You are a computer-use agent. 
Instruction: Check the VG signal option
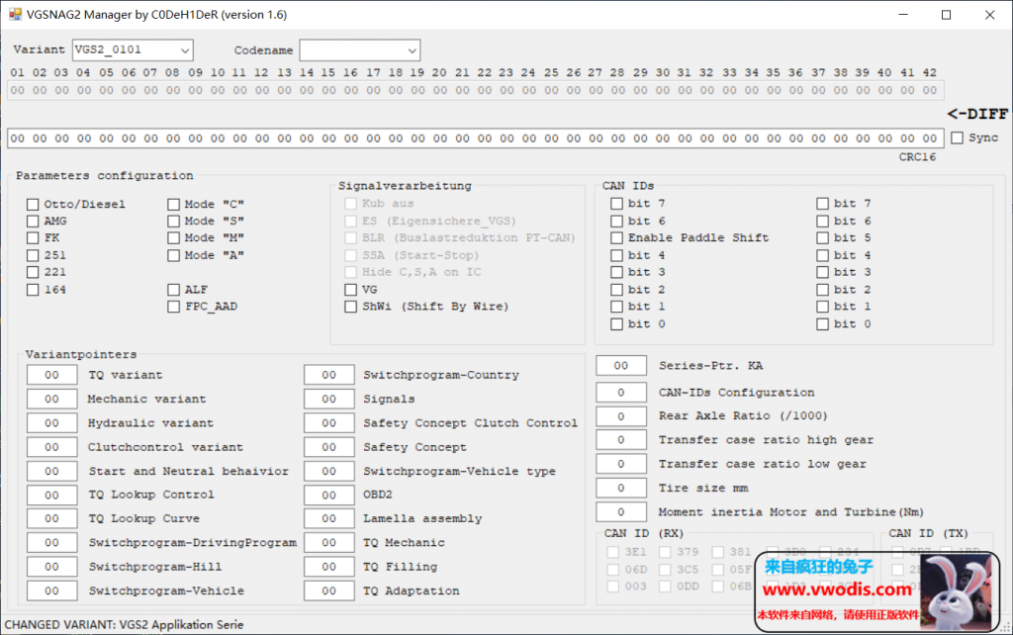click(351, 290)
